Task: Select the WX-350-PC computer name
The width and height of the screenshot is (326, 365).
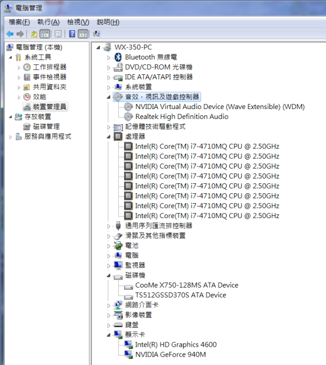Action: pyautogui.click(x=133, y=47)
